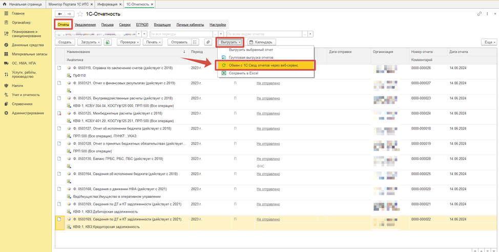Open the Календарь button
The width and height of the screenshot is (499, 252).
(x=262, y=42)
